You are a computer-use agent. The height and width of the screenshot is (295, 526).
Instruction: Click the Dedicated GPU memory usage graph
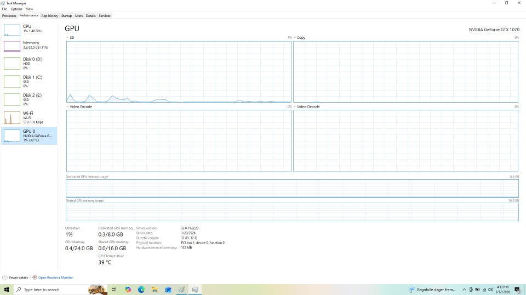point(292,188)
